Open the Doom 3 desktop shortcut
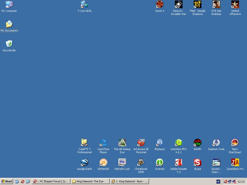This screenshot has height=185, width=247. 160,5
